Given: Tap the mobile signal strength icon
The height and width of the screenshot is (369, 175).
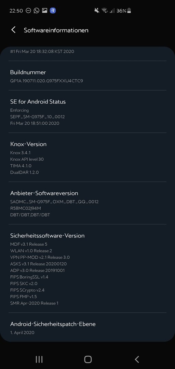Looking at the screenshot, I should (x=112, y=11).
